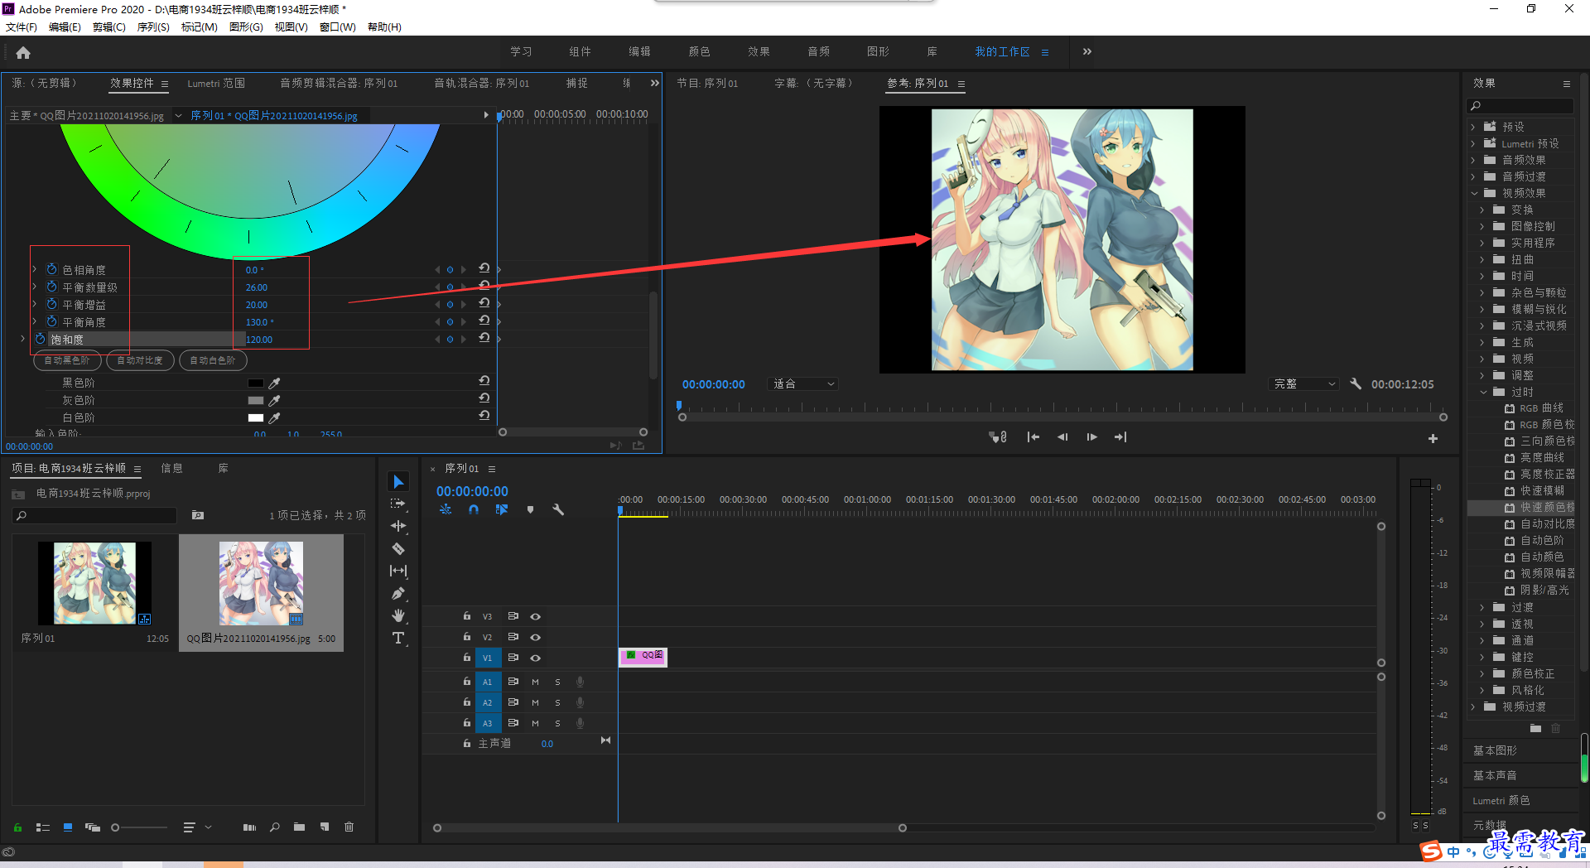The width and height of the screenshot is (1590, 868).
Task: Add a marker in timeline header
Action: point(530,510)
